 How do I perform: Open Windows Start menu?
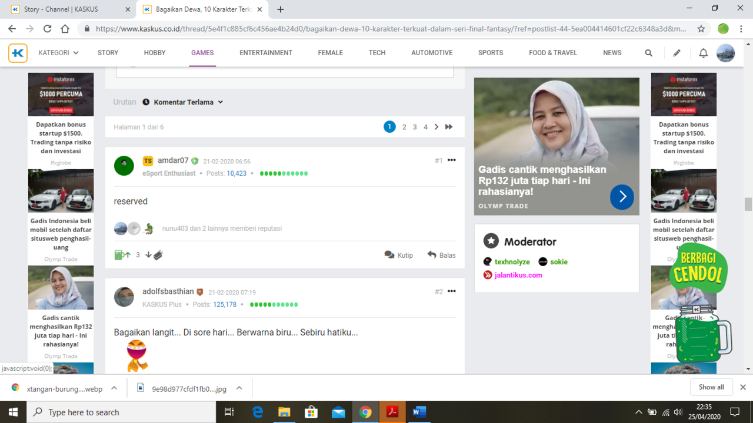click(x=13, y=412)
